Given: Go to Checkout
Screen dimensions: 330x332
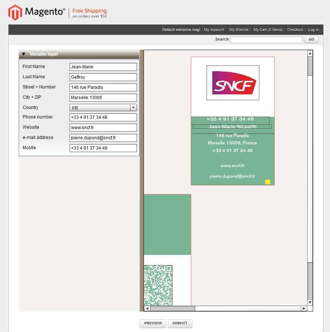Looking at the screenshot, I should [x=295, y=30].
